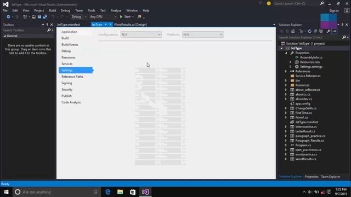
Task: Open Properties wrench icon in Solution Explorer
Action: click(x=329, y=31)
